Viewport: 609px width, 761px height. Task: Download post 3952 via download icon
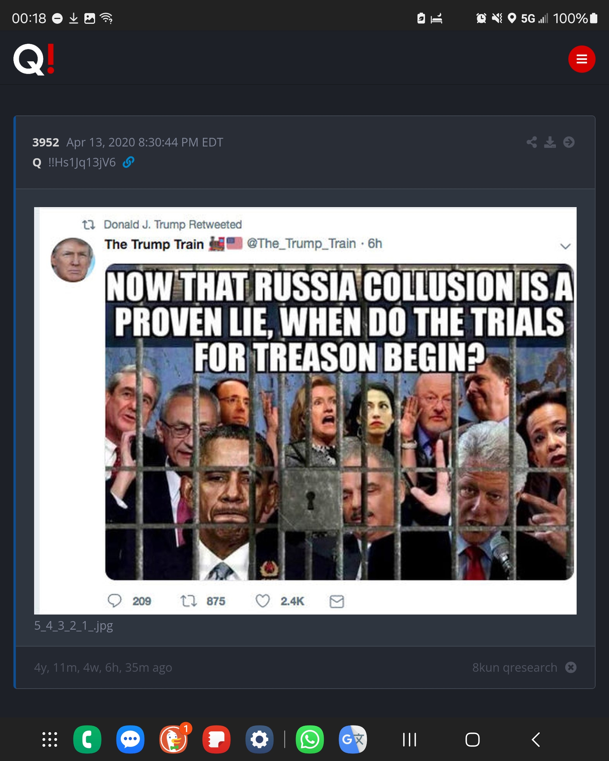tap(550, 142)
